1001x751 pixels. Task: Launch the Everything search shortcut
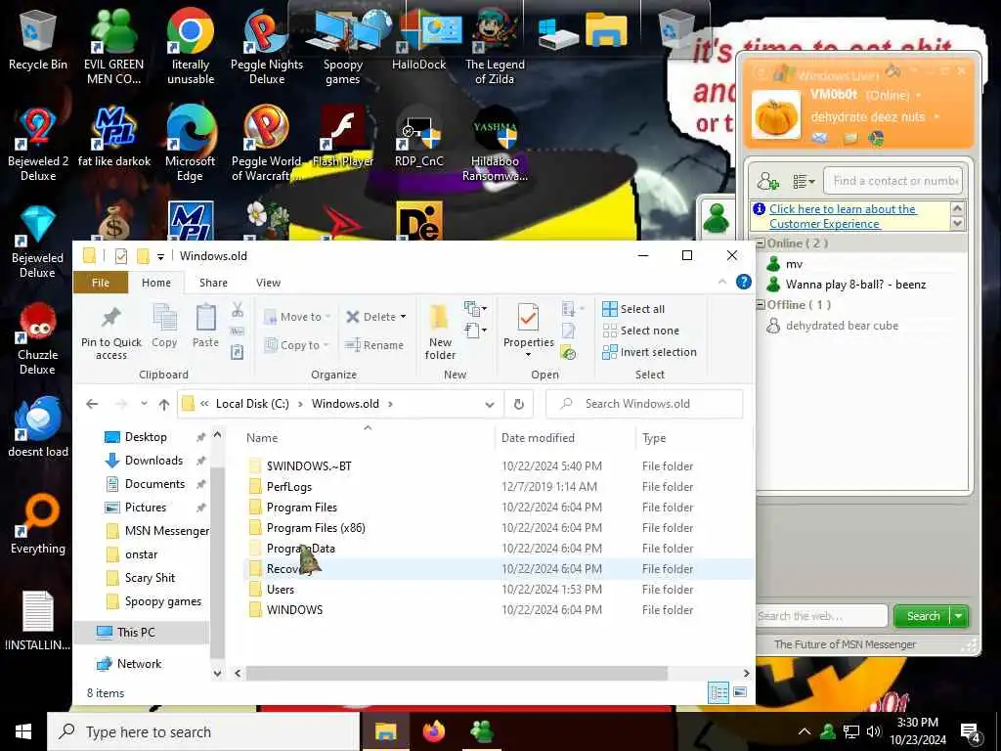38,524
